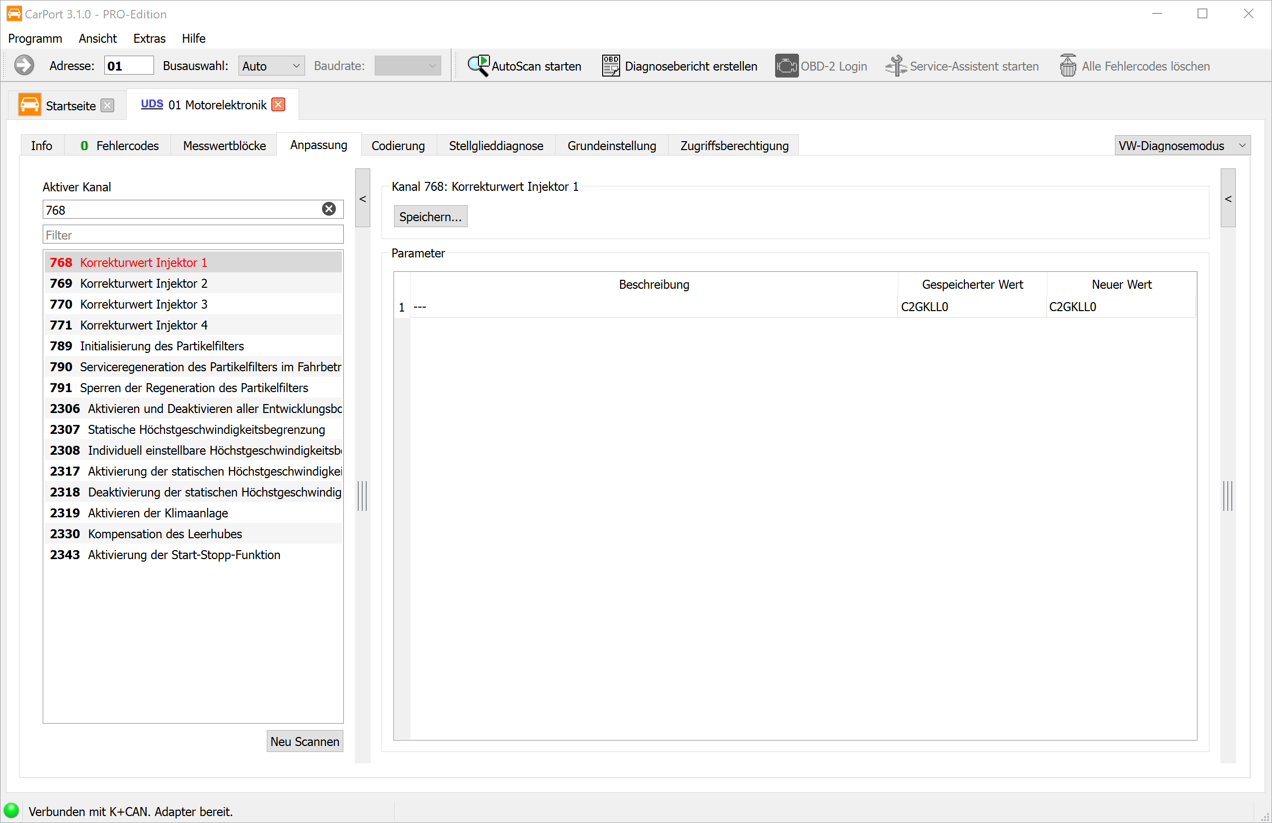Click the Neuer Wert cell C2GKLL0
This screenshot has width=1272, height=823.
1121,307
